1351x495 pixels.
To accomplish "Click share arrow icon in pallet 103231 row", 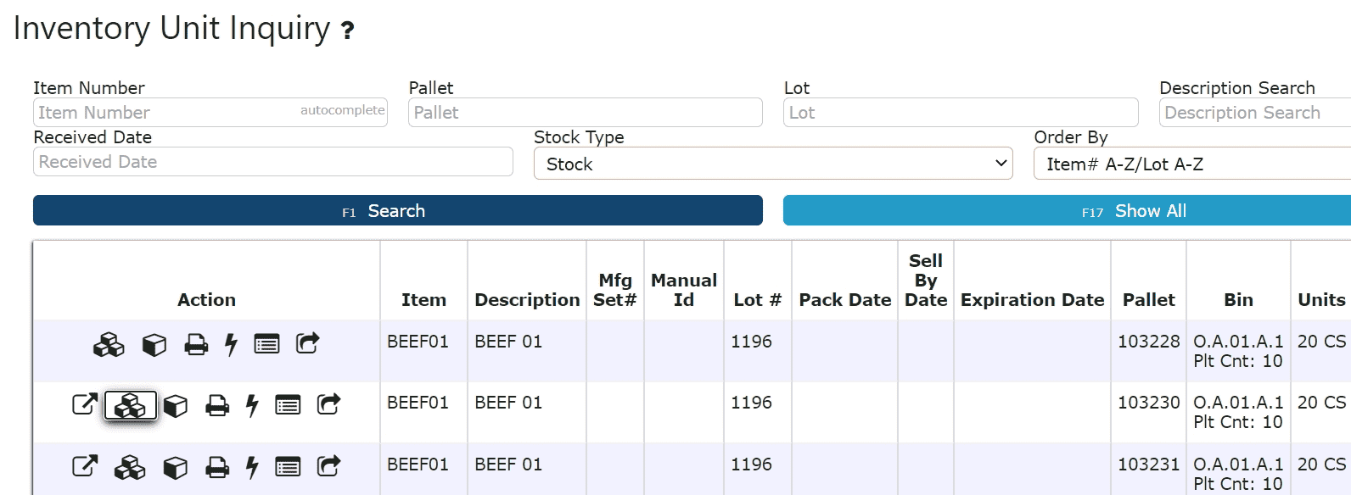I will pyautogui.click(x=328, y=465).
